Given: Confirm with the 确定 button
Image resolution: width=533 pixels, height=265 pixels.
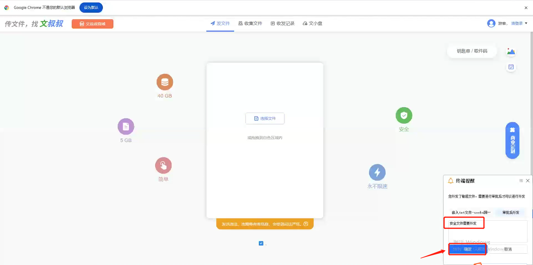Looking at the screenshot, I should coord(468,249).
